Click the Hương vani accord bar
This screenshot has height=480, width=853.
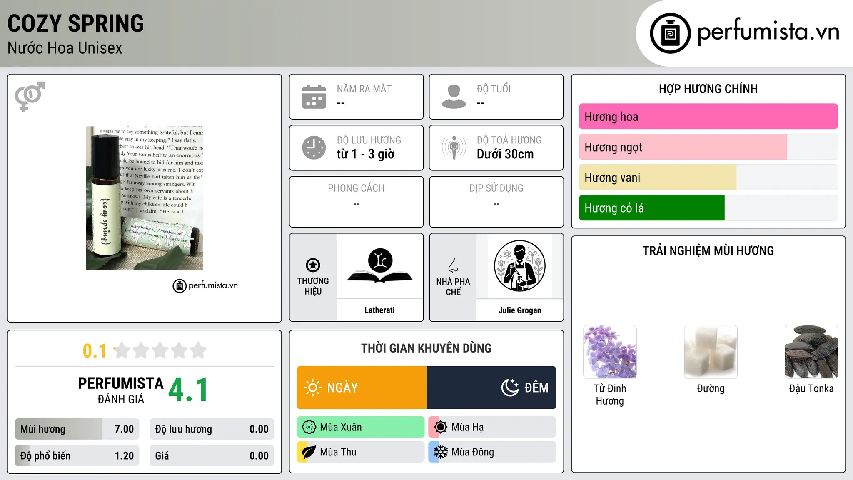click(x=708, y=177)
